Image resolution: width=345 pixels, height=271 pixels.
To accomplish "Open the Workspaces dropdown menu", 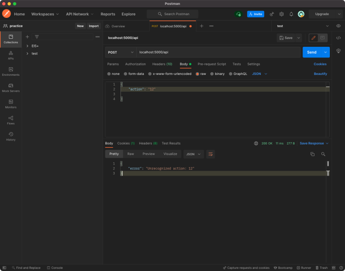I will point(45,14).
